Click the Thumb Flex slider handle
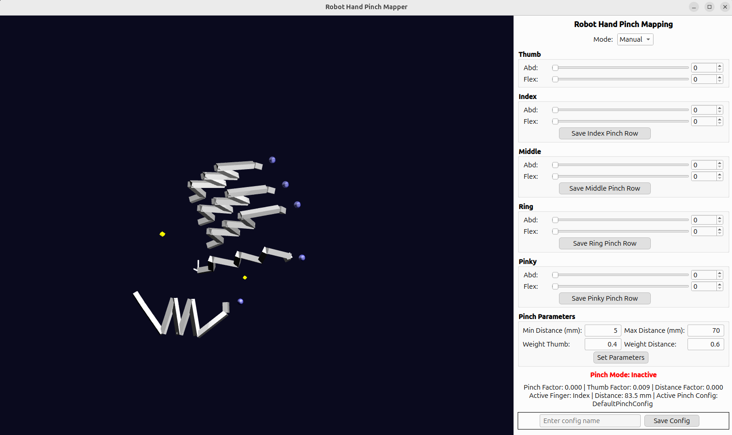Screen dimensions: 732x435 click(x=555, y=79)
